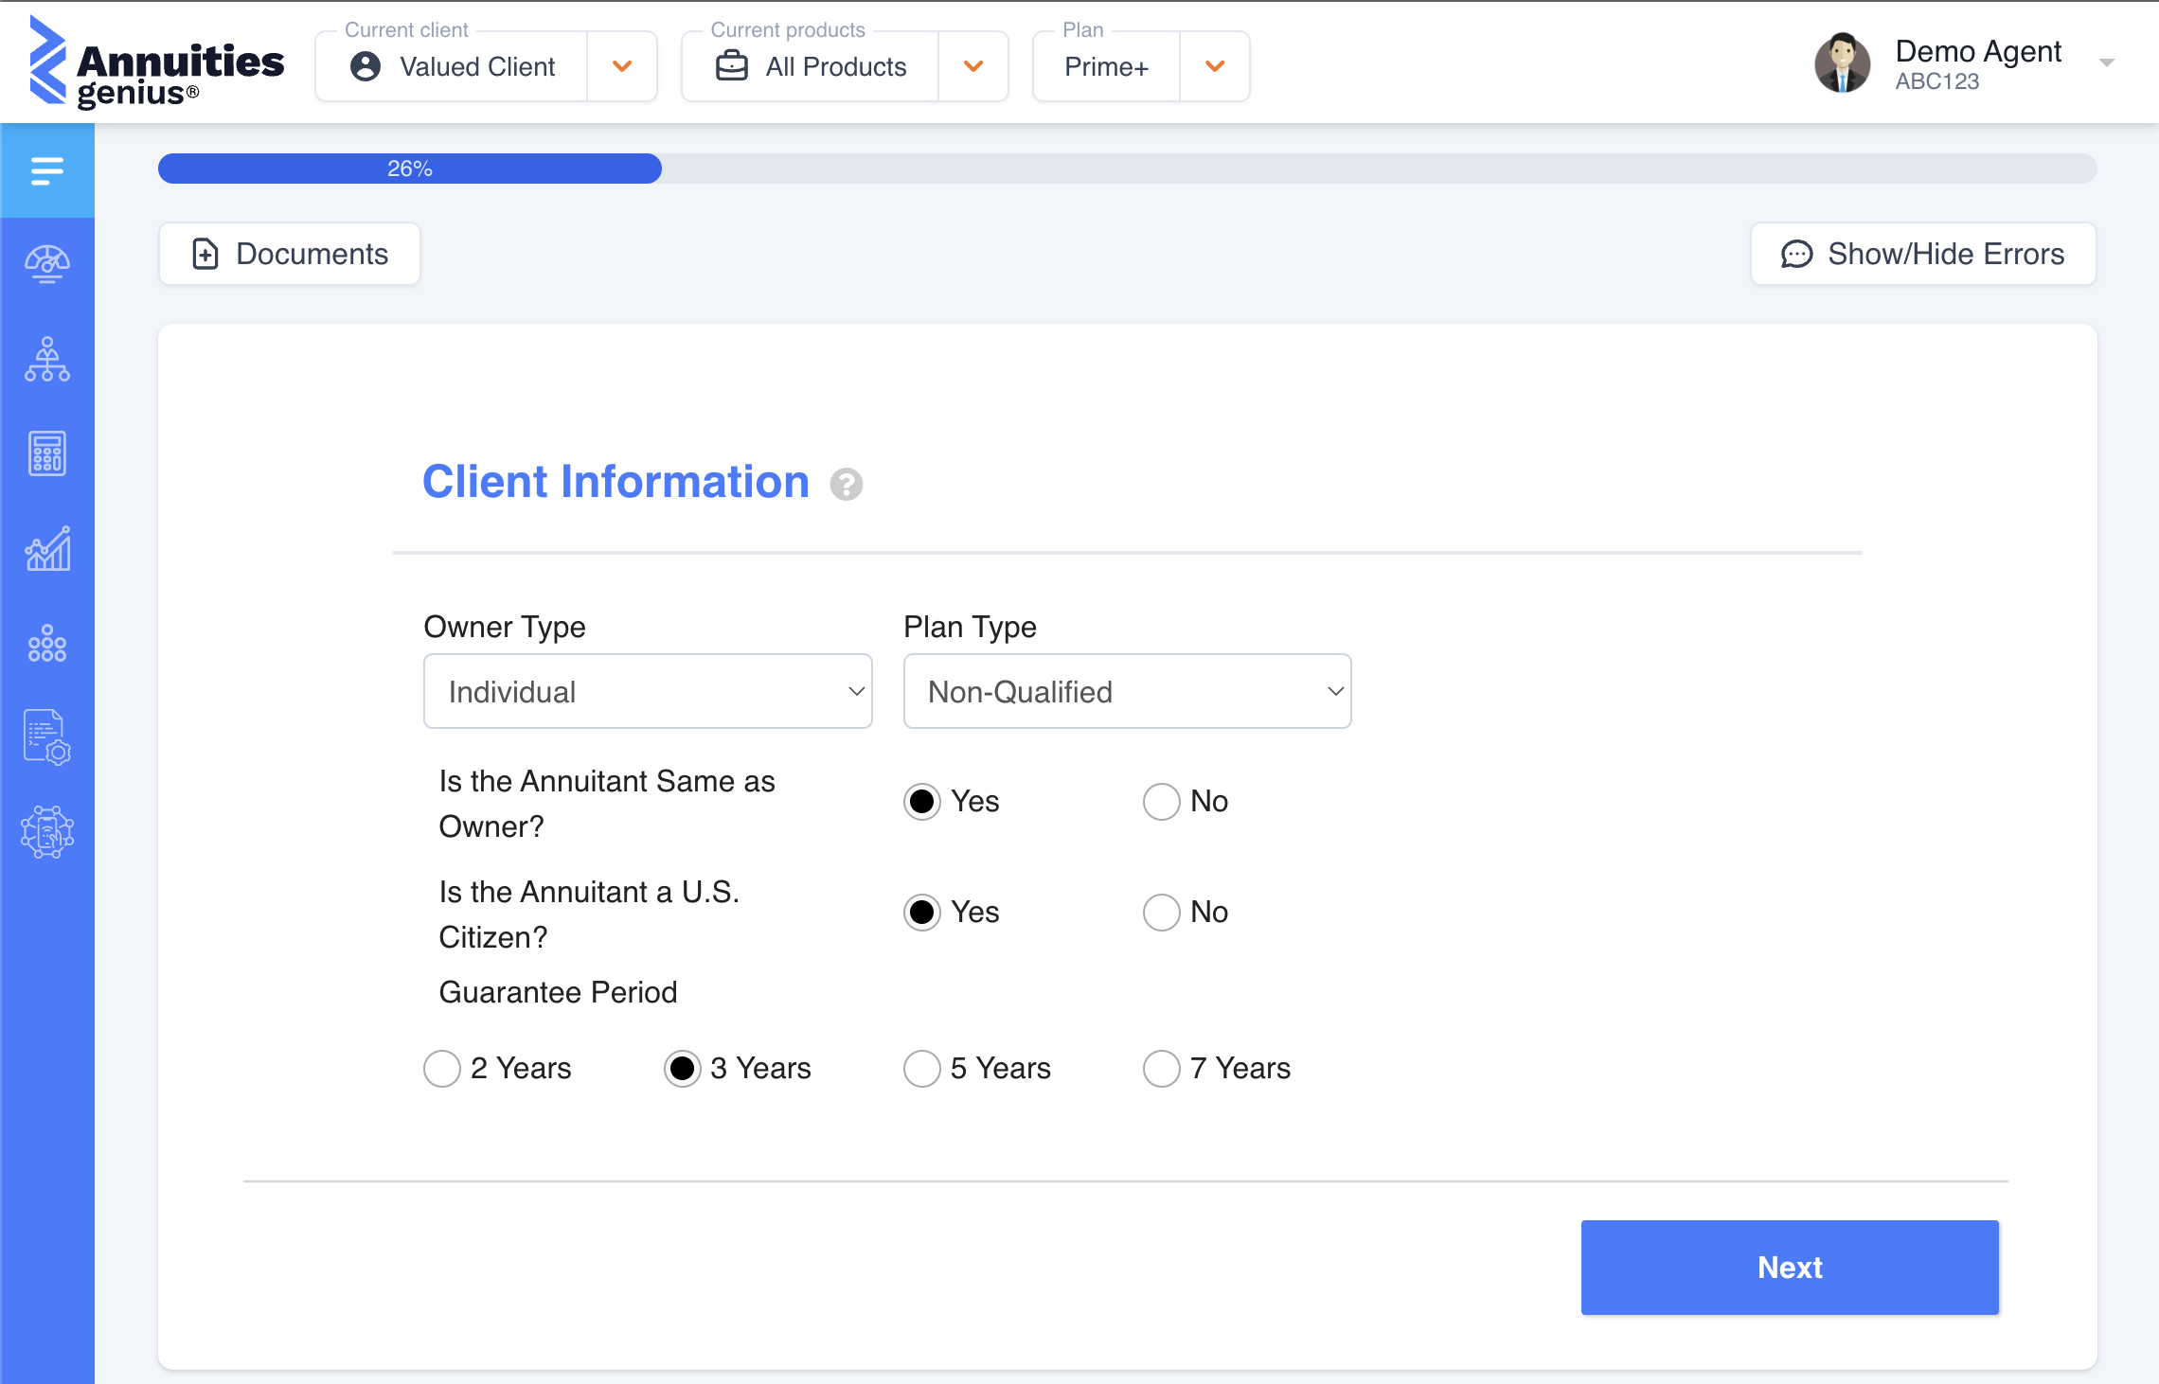Screen dimensions: 2159x1384
Task: Click the help icon next to Client Information
Action: pos(848,483)
